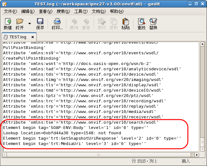
Task: Open Find with the 查找 icon
Action: 141,22
